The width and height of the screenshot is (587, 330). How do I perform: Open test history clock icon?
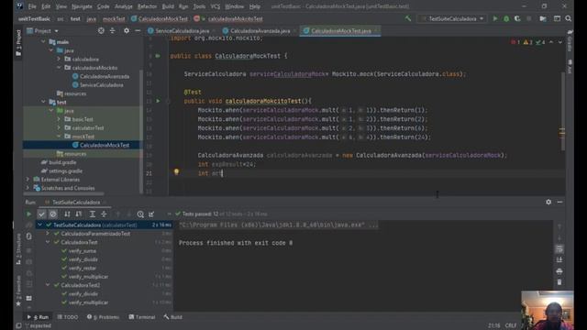(x=140, y=214)
